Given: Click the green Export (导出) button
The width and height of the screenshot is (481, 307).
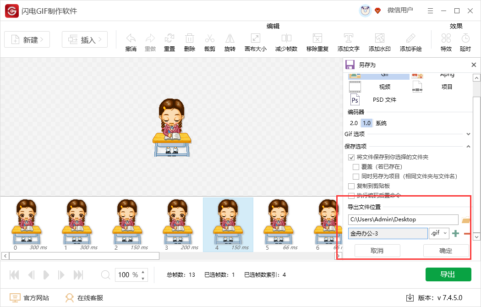Looking at the screenshot, I should tap(448, 274).
